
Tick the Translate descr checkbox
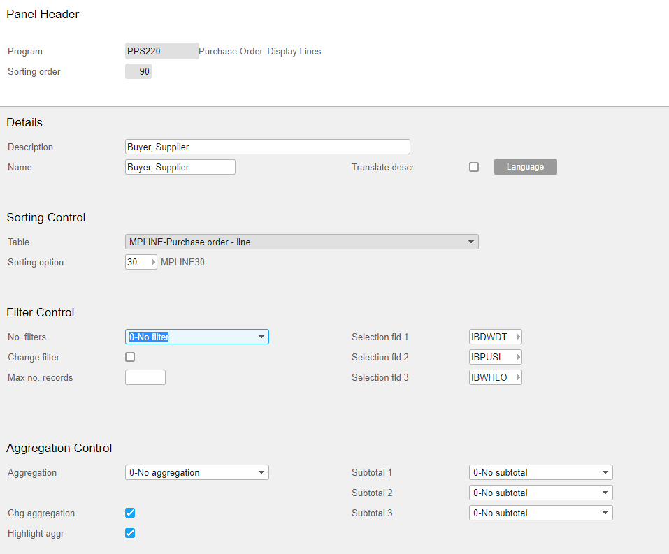[474, 167]
